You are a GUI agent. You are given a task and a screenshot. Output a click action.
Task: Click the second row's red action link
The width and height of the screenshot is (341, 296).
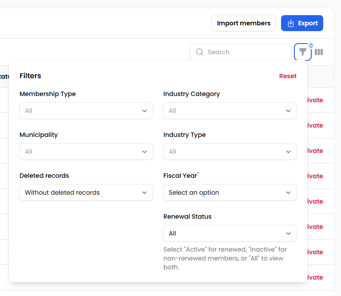[315, 125]
